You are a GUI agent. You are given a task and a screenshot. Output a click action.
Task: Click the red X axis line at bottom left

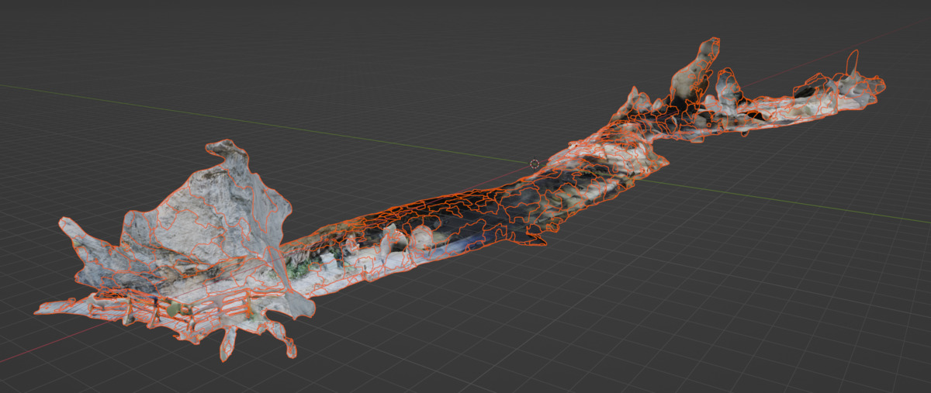pyautogui.click(x=23, y=355)
